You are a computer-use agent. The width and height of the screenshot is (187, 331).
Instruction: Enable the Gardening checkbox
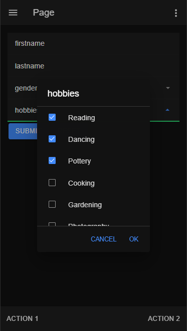tap(52, 204)
